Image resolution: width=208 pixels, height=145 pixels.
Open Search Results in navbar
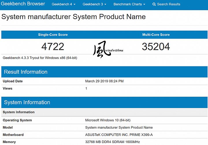tap(166, 4)
